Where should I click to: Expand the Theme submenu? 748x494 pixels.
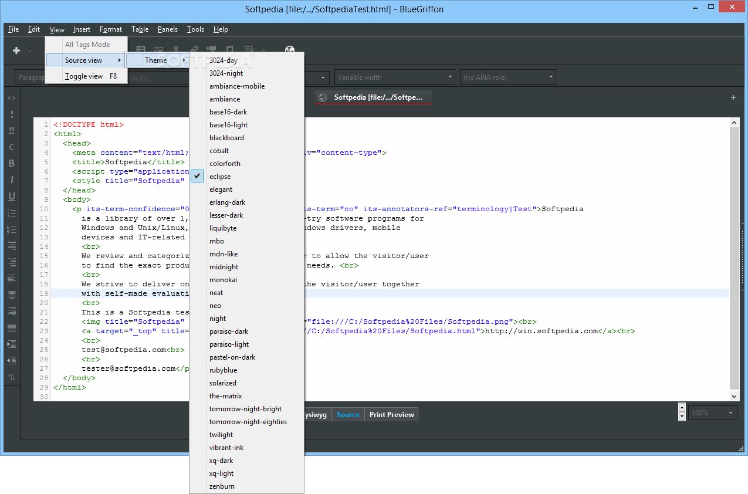coord(158,60)
